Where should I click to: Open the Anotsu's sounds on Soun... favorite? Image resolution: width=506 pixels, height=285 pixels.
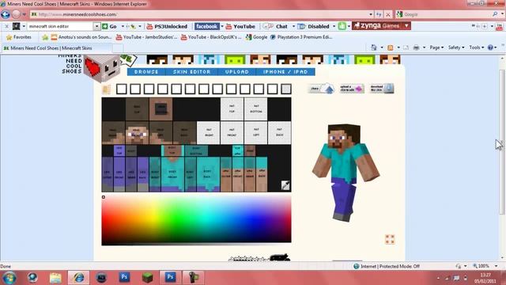click(81, 37)
